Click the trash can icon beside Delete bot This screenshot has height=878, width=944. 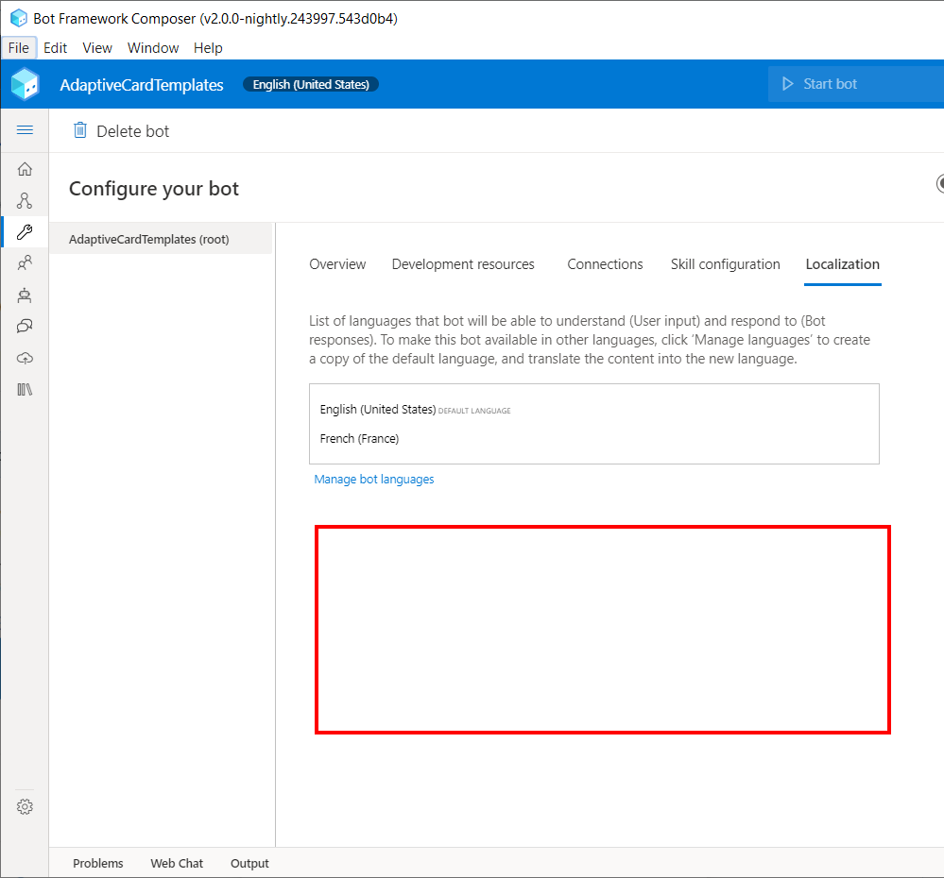tap(80, 130)
